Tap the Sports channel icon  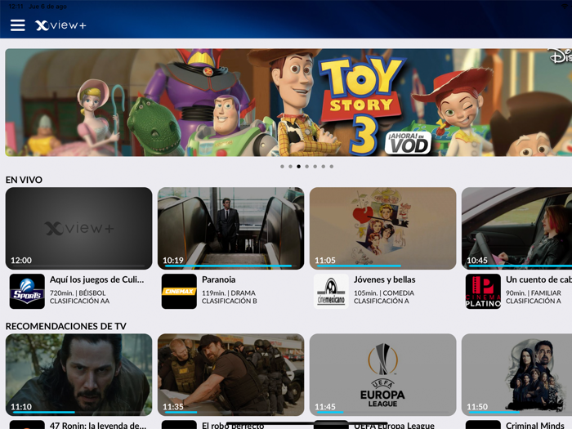click(x=27, y=292)
